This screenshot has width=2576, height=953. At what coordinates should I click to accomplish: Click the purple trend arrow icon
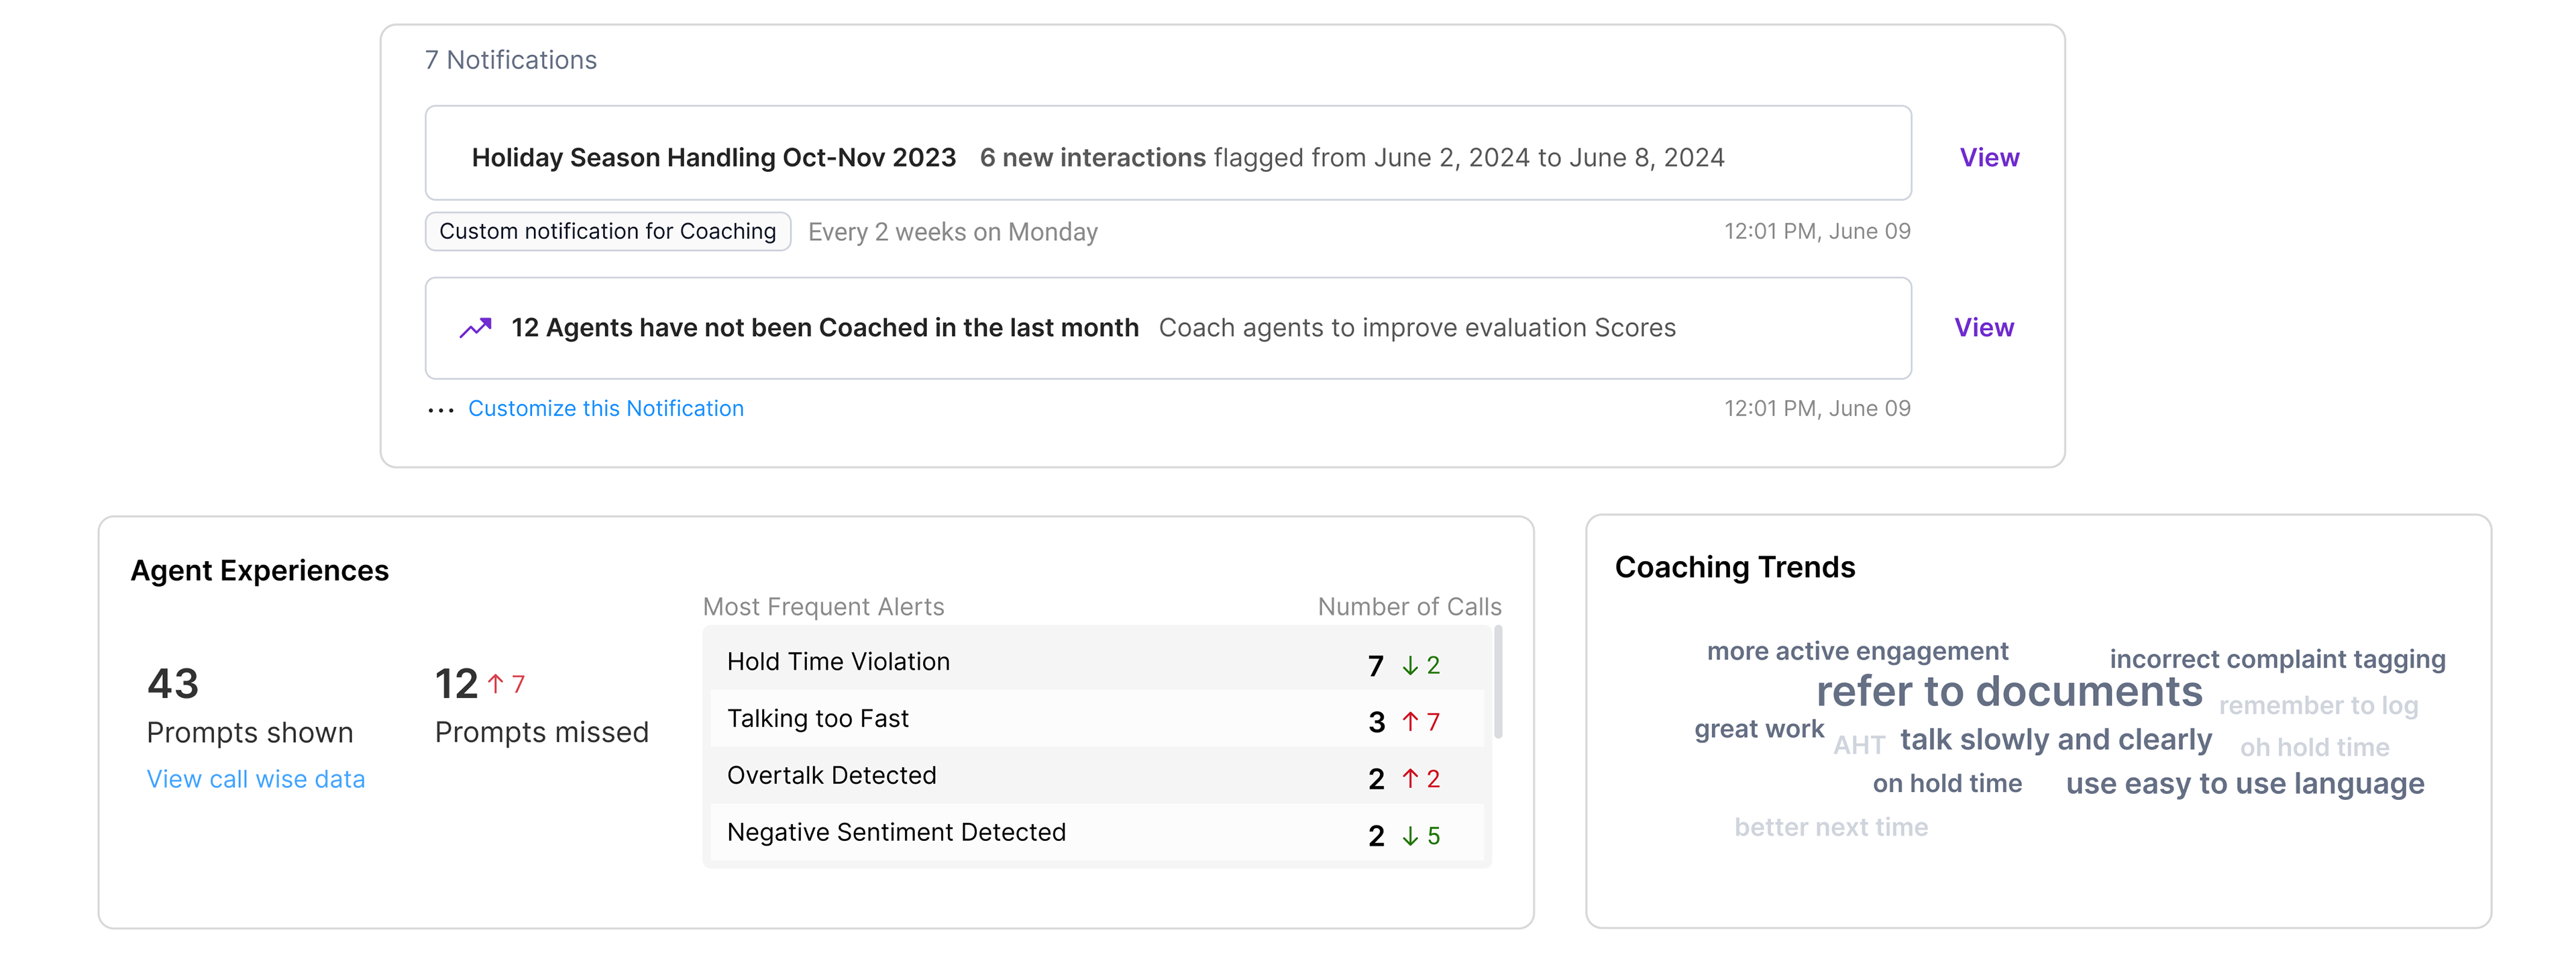pos(475,328)
